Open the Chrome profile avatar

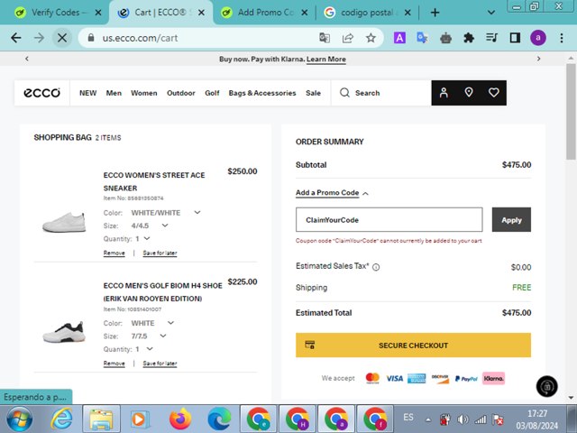click(537, 38)
